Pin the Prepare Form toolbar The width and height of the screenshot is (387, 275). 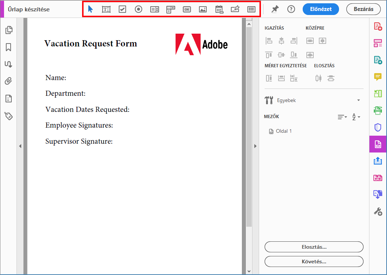tap(274, 10)
